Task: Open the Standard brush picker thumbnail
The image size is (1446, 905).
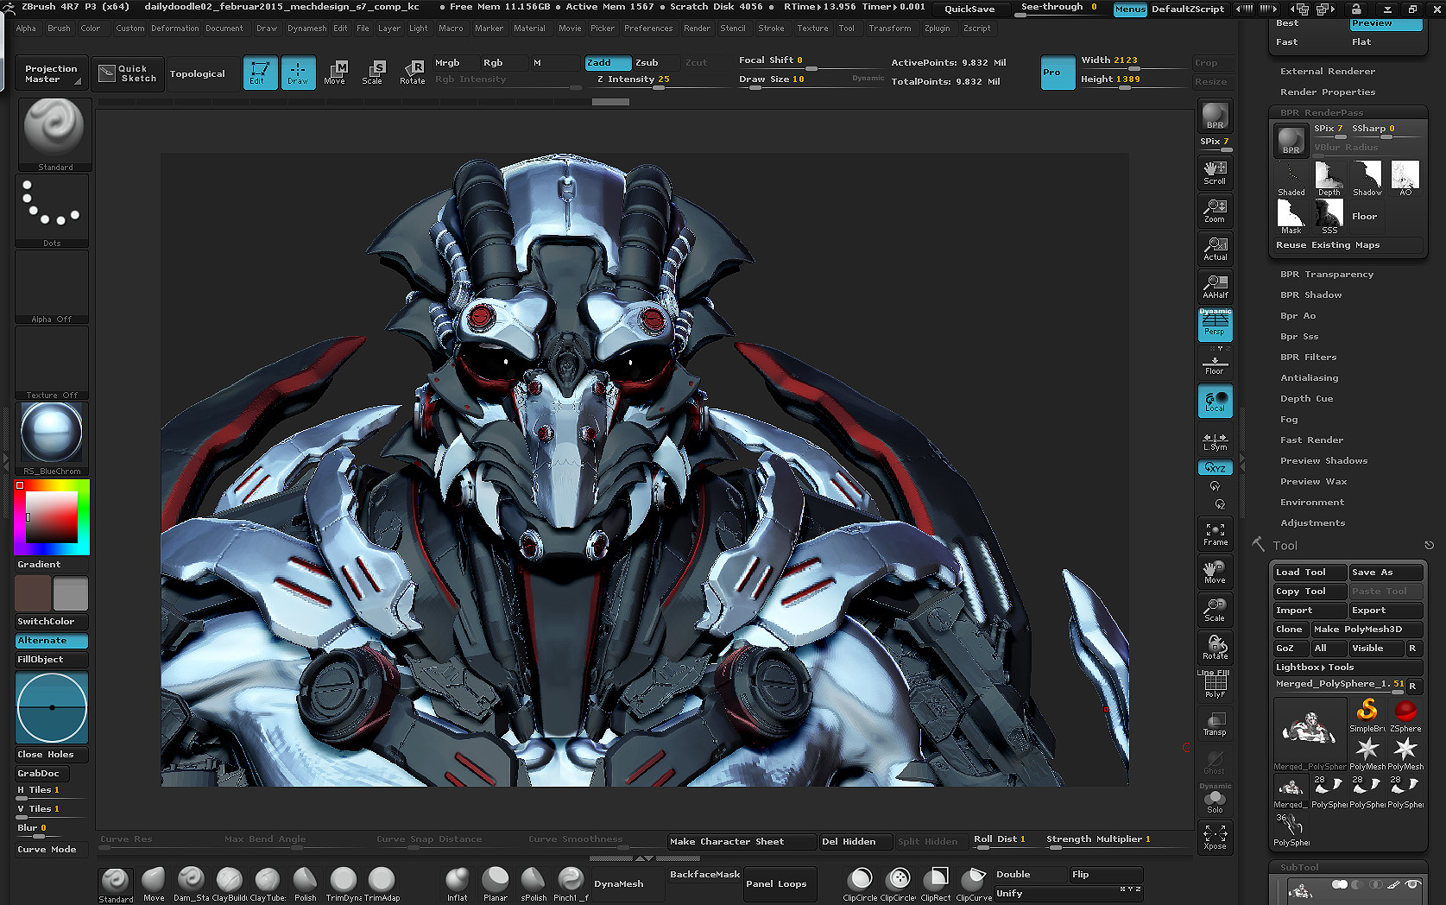Action: pyautogui.click(x=54, y=134)
